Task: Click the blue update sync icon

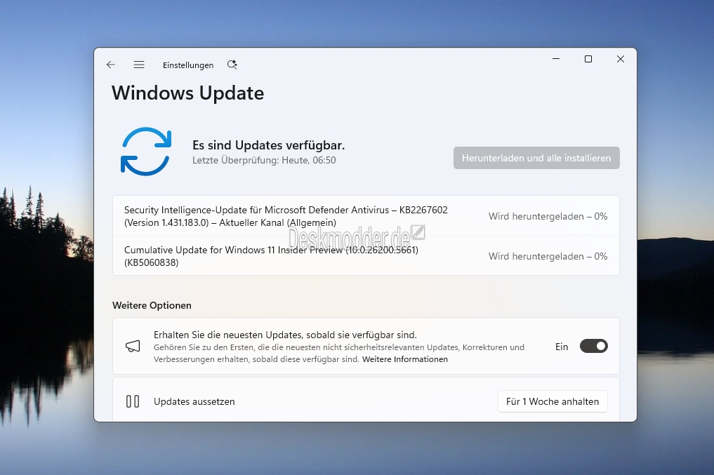Action: pos(146,152)
